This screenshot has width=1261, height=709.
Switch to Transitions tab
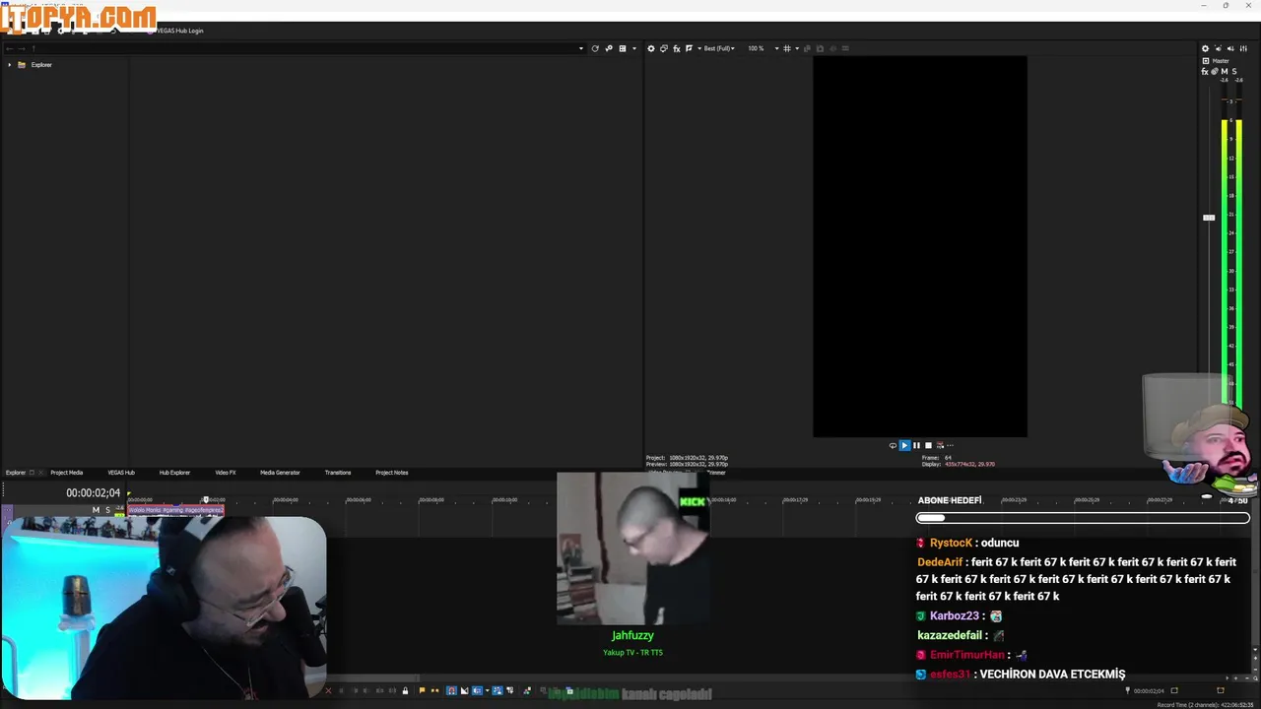338,473
